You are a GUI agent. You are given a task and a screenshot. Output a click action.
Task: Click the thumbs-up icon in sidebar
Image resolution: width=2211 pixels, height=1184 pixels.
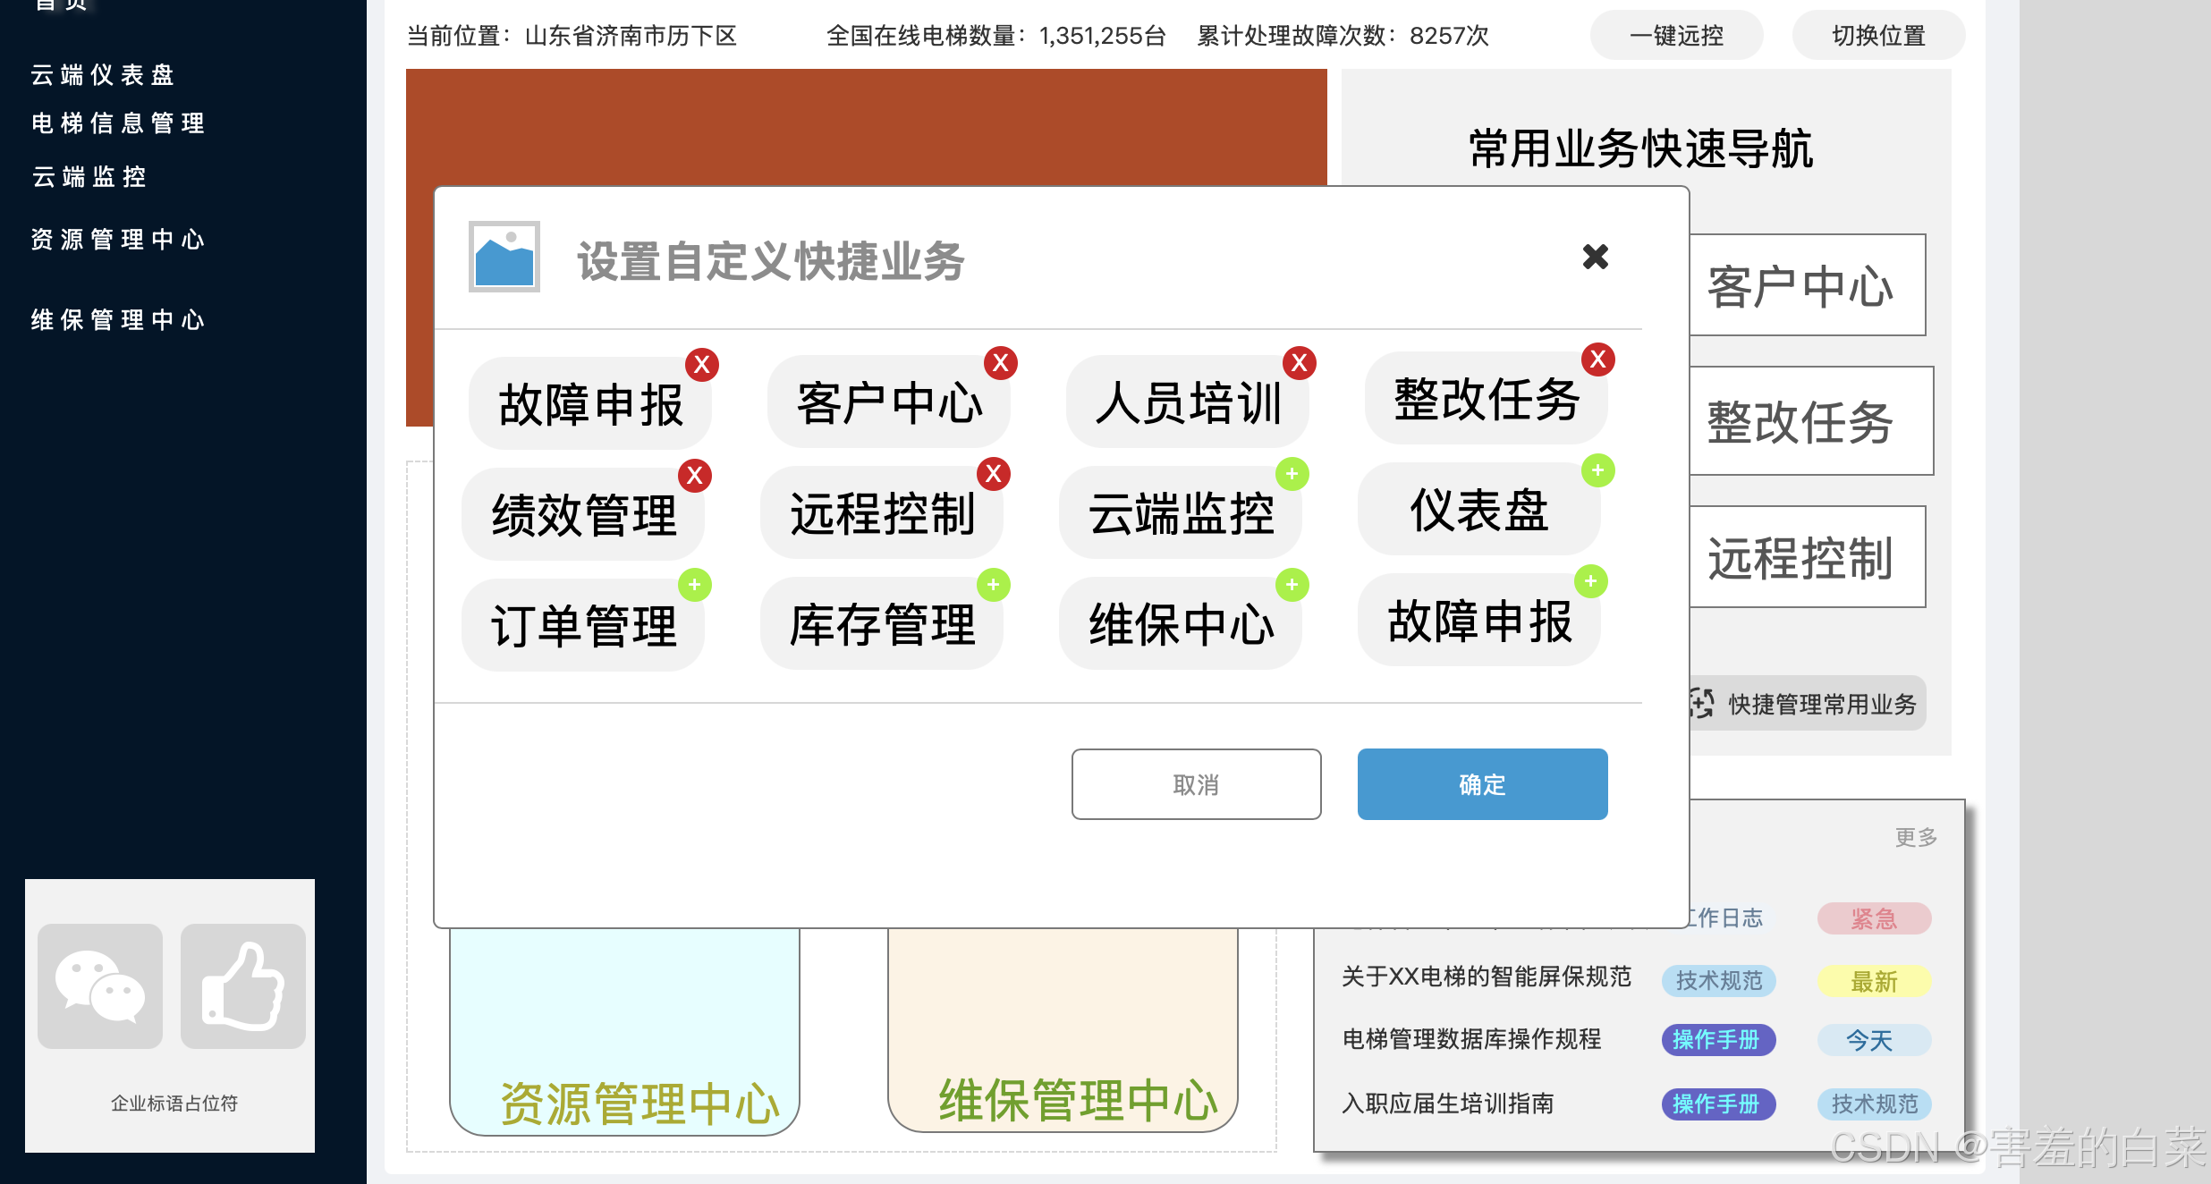[x=243, y=986]
